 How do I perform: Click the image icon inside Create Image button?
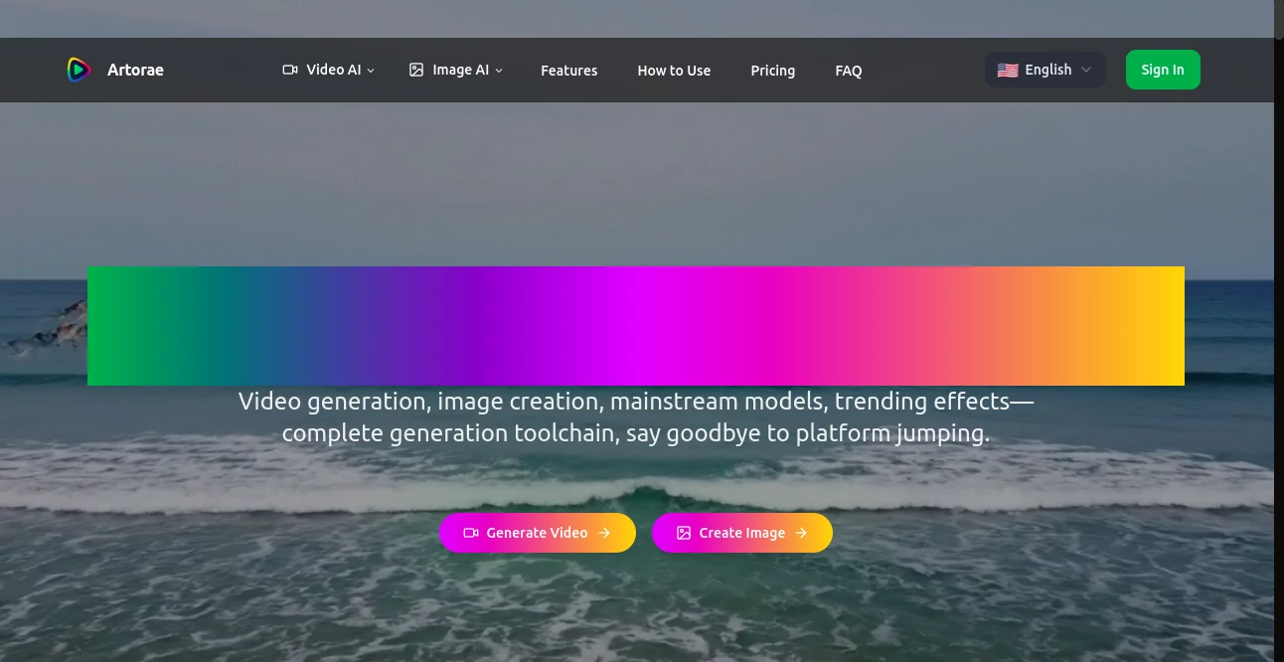[683, 533]
